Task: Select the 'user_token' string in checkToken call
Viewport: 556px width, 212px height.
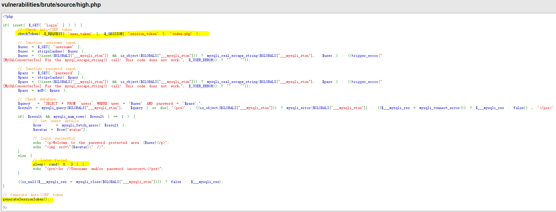Action: 81,34
